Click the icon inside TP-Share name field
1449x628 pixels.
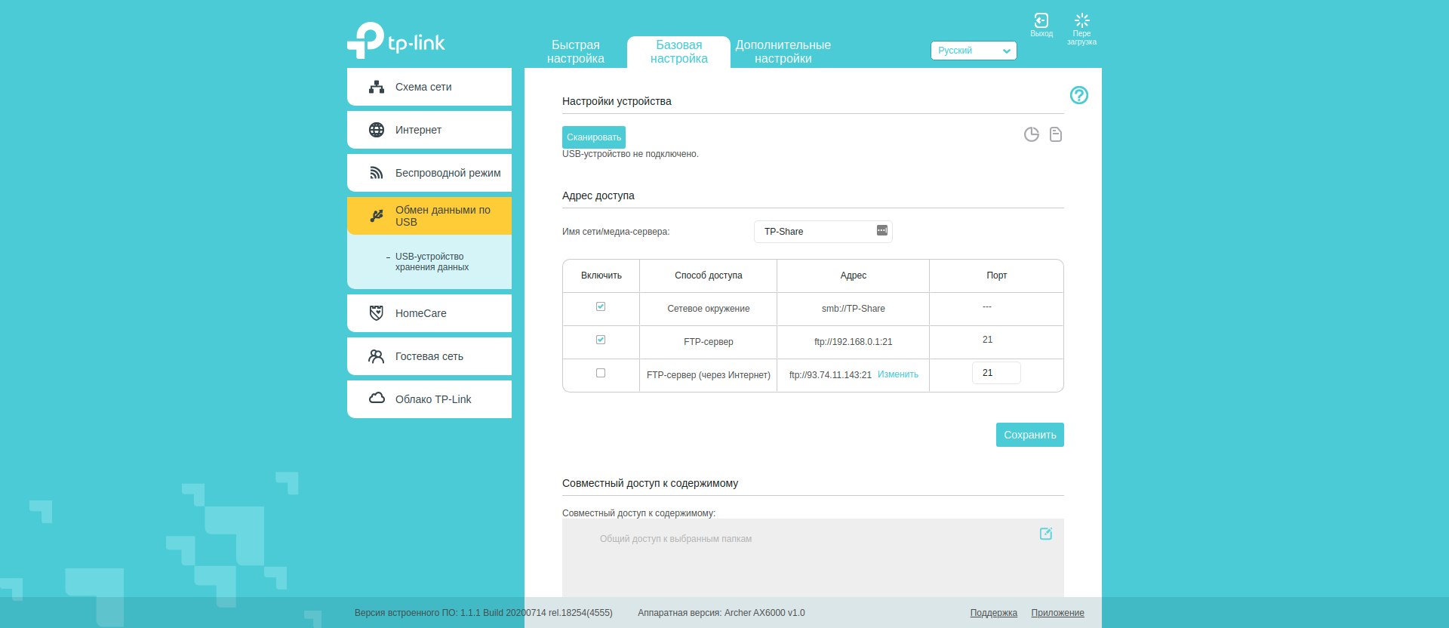(881, 230)
